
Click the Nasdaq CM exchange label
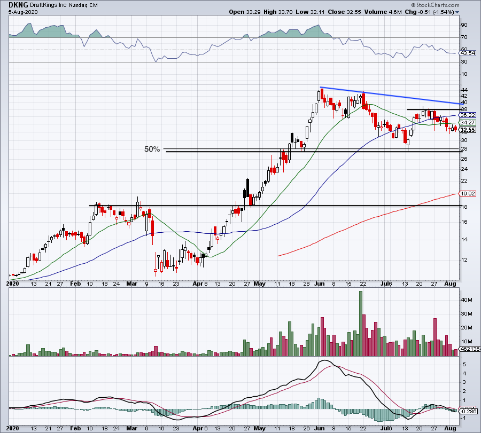point(83,5)
